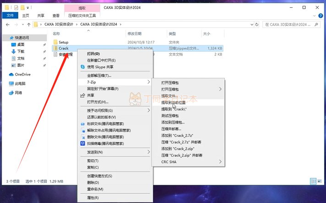Choose 在新窗口中打开(E)

(x=101, y=60)
